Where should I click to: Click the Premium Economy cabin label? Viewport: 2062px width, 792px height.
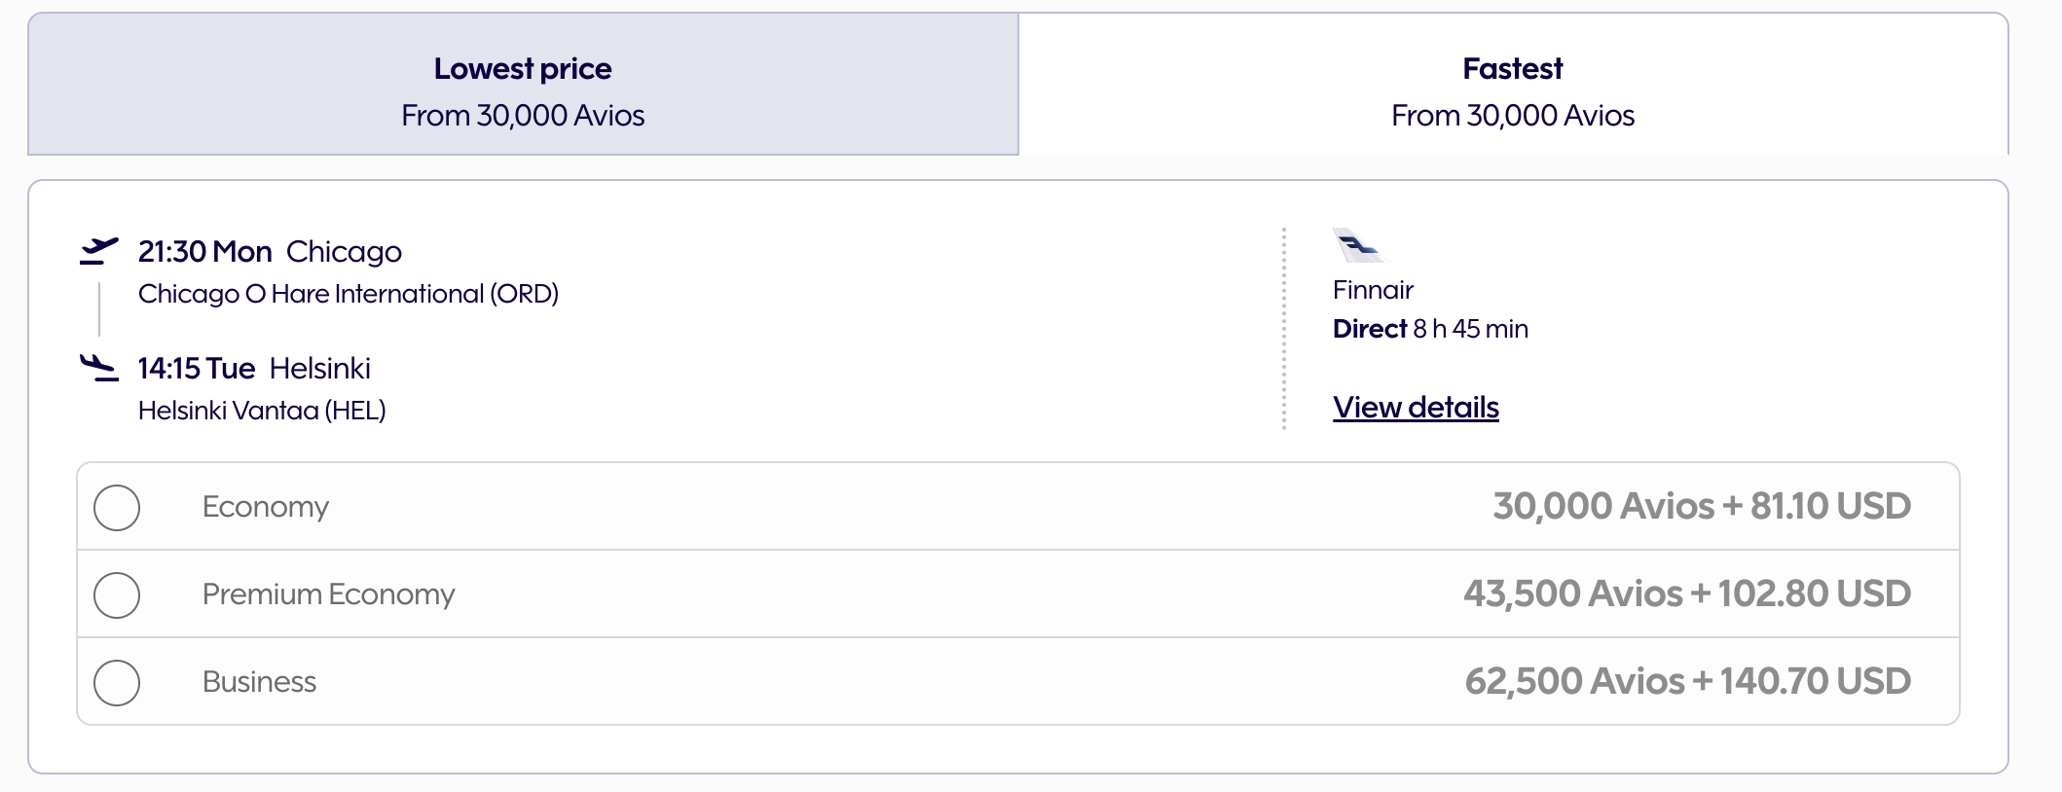[328, 594]
